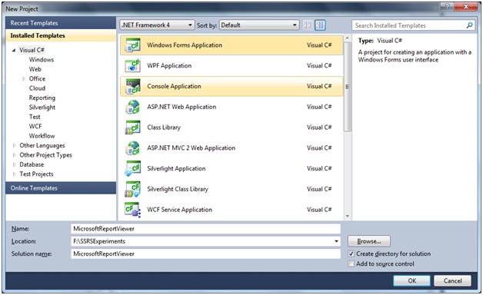Select the Test Projects category label
The height and width of the screenshot is (295, 483).
point(36,174)
